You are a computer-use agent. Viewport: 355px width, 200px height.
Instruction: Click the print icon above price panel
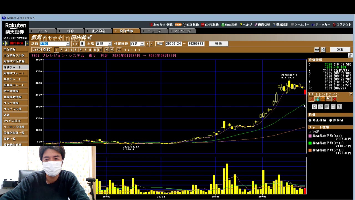[317, 50]
